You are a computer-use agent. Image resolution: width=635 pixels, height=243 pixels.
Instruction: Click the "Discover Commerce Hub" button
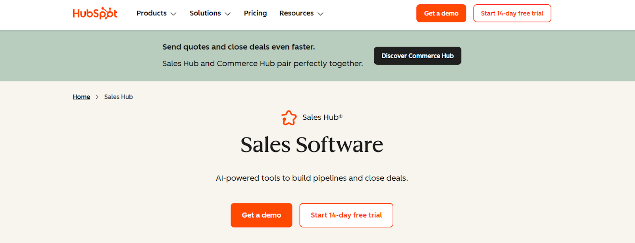coord(417,55)
